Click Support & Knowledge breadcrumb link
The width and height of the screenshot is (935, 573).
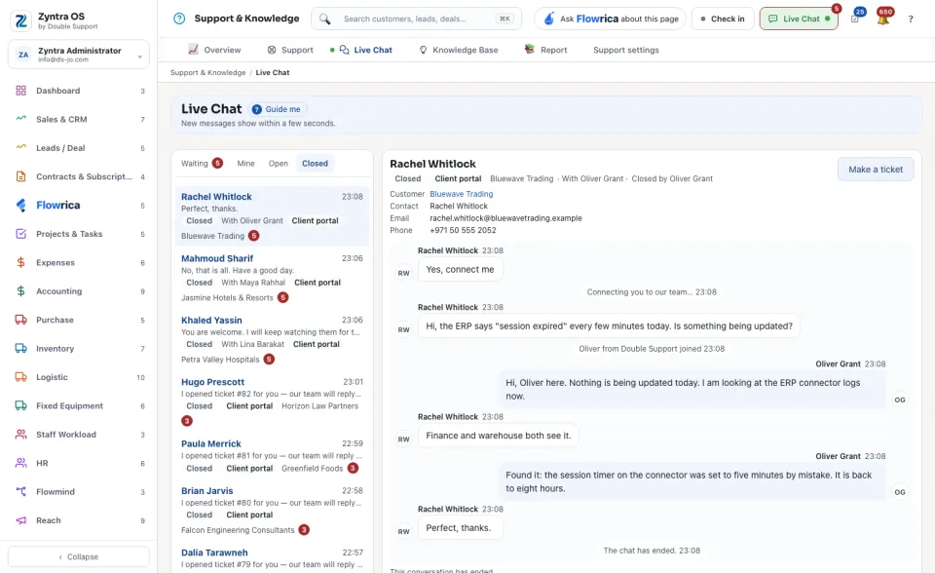coord(207,73)
